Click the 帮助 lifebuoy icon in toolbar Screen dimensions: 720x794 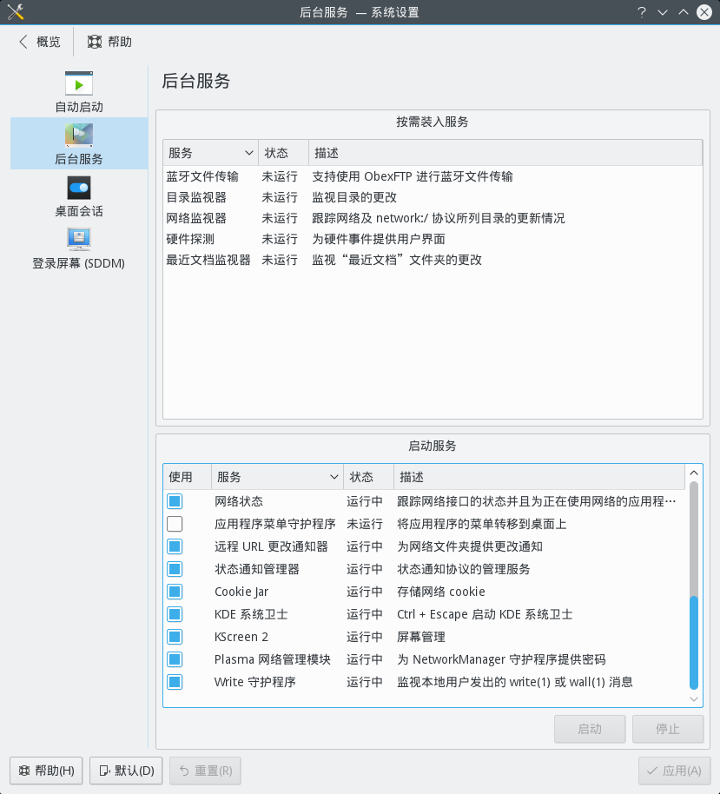click(94, 42)
